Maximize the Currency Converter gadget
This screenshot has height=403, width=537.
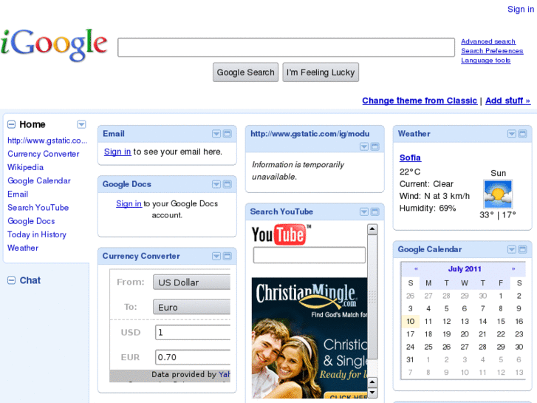[227, 256]
